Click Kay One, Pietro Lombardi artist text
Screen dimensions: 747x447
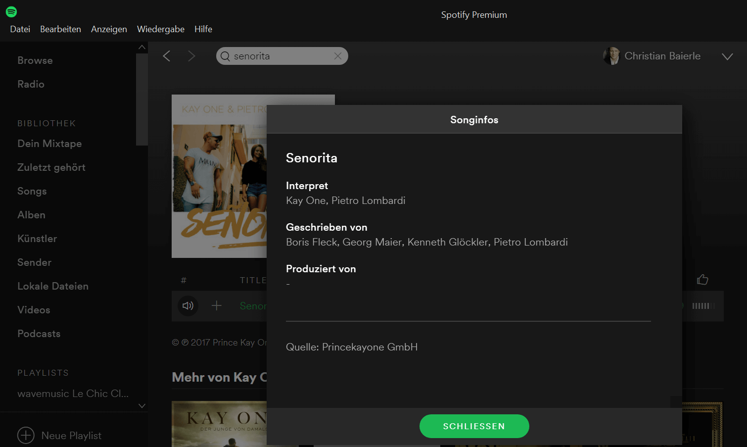[346, 200]
